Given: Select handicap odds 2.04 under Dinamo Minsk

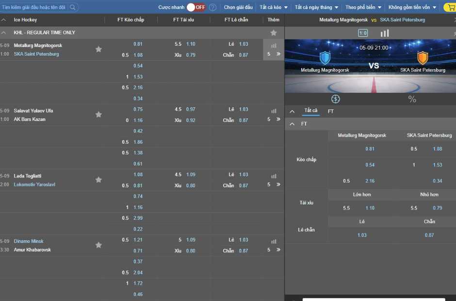Looking at the screenshot, I should click(138, 272).
